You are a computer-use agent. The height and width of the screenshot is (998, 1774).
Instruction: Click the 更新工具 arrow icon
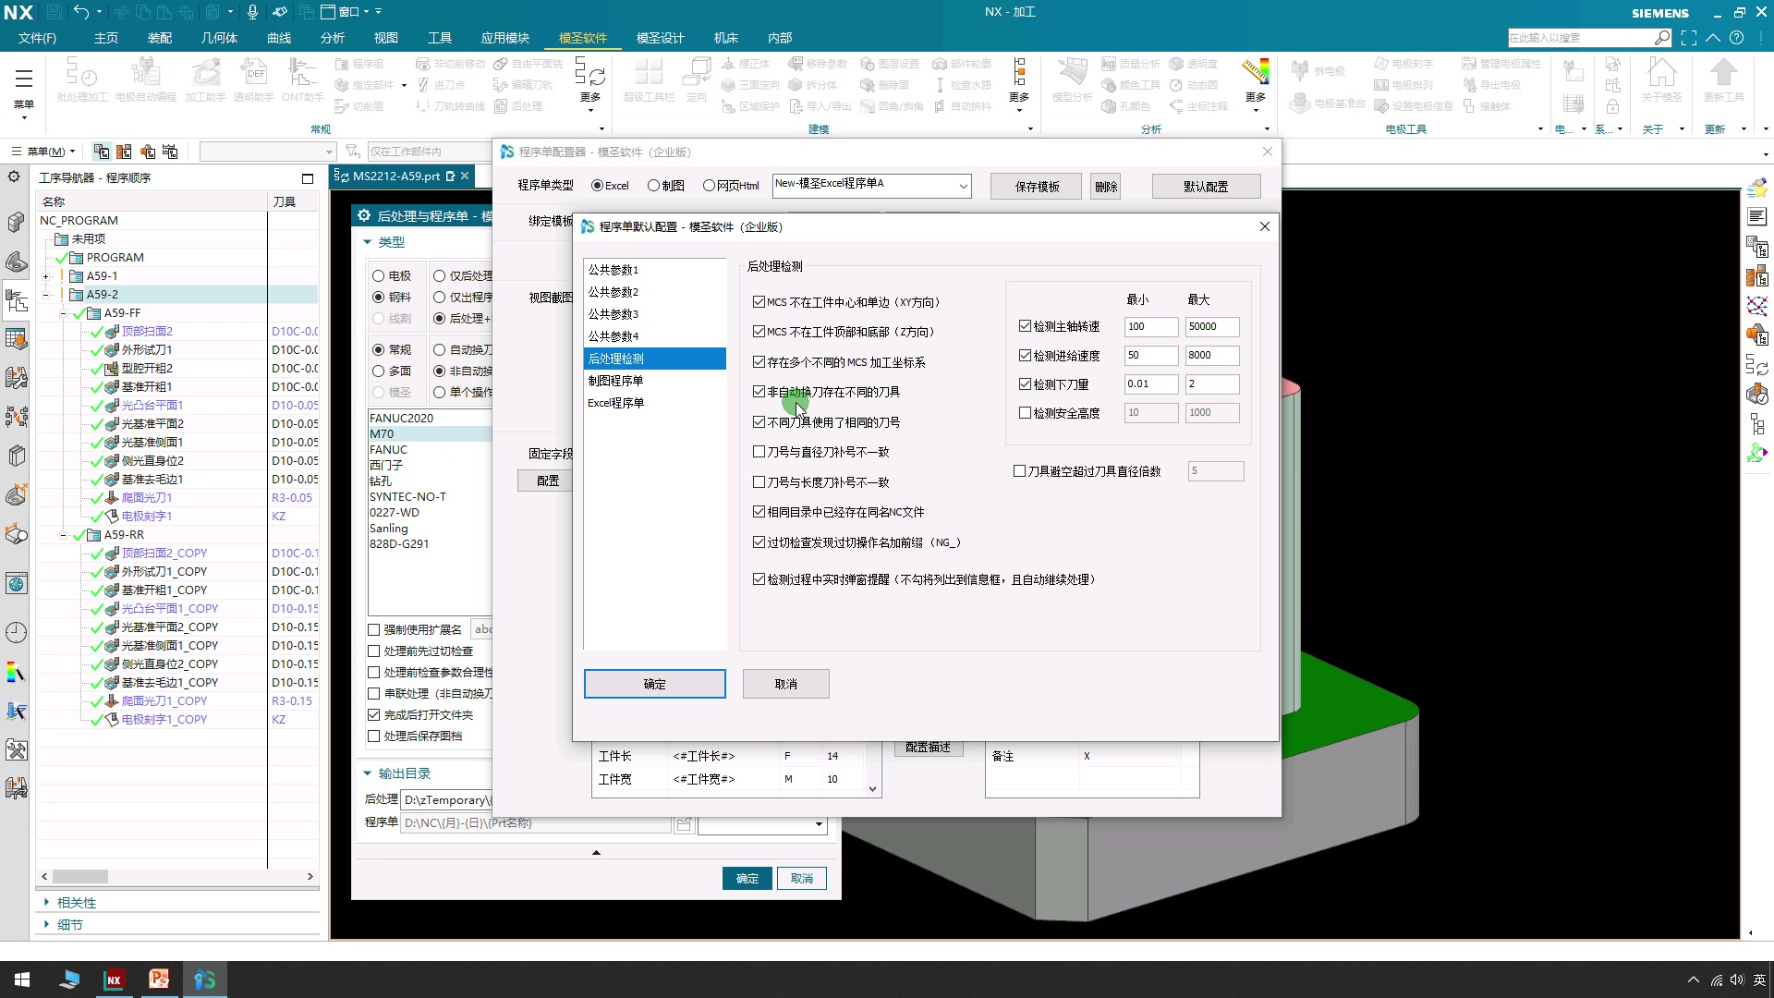click(x=1723, y=79)
